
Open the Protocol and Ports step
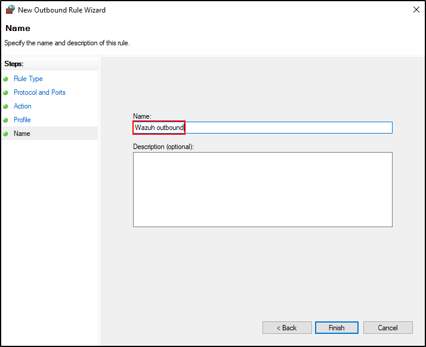pos(39,92)
